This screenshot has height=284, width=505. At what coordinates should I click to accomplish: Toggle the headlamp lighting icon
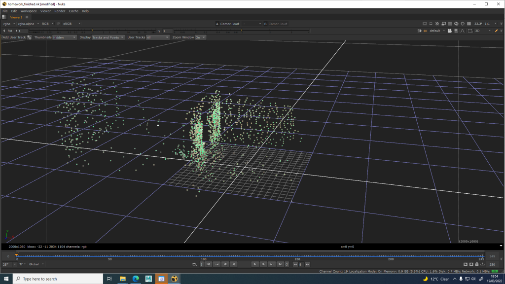point(419,31)
